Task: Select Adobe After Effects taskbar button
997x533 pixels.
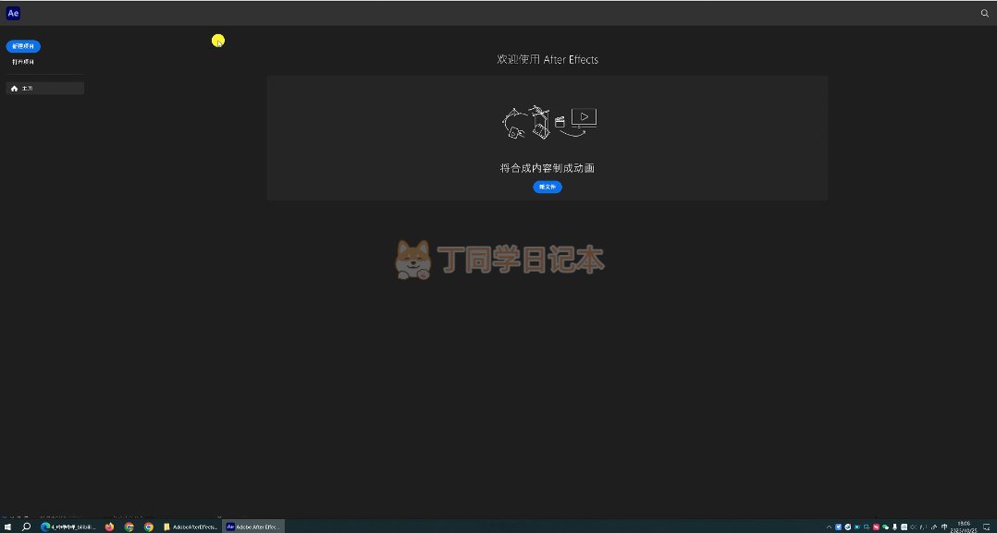Action: [253, 527]
